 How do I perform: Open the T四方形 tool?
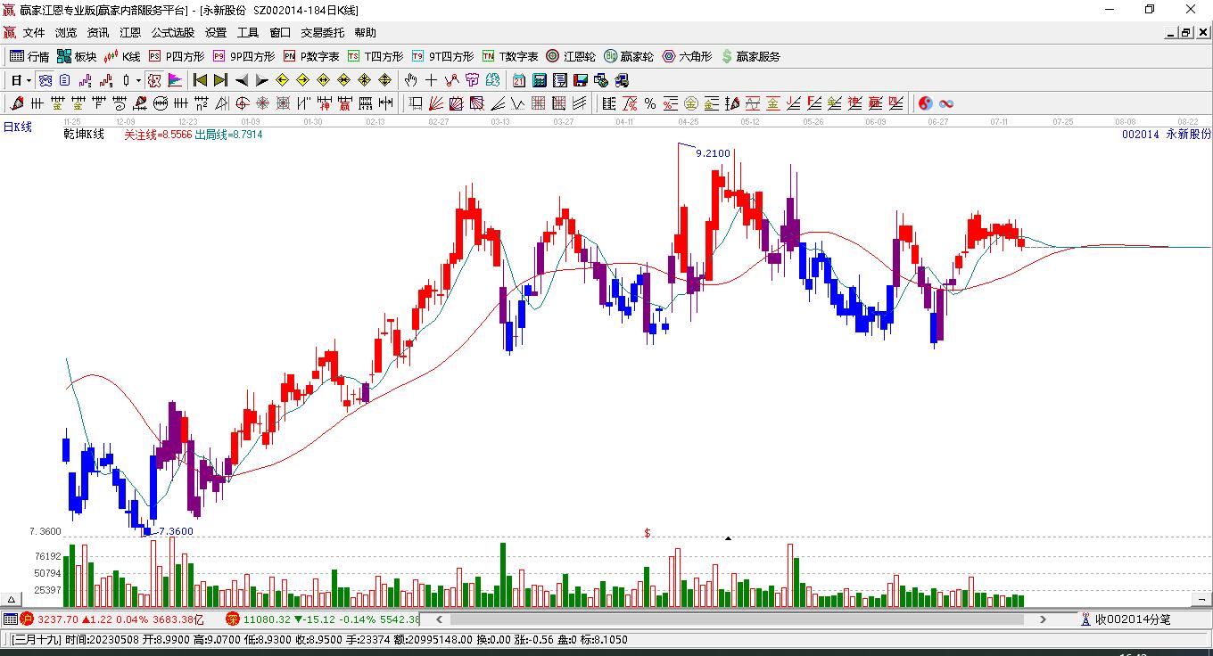pos(375,56)
